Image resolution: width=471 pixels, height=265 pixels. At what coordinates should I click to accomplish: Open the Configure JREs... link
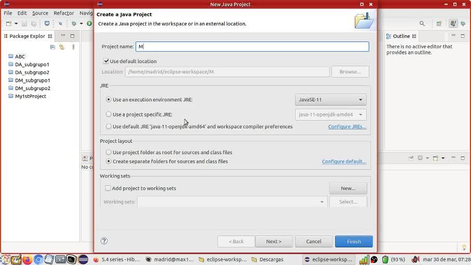347,126
